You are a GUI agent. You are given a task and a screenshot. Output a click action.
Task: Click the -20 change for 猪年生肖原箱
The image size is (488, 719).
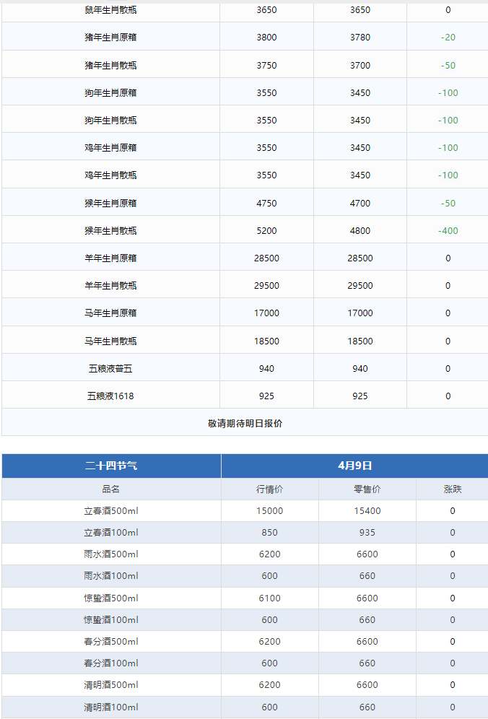(x=448, y=37)
